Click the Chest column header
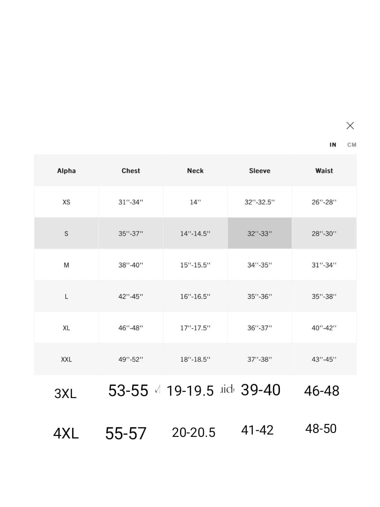This screenshot has height=507, width=380. pos(131,171)
